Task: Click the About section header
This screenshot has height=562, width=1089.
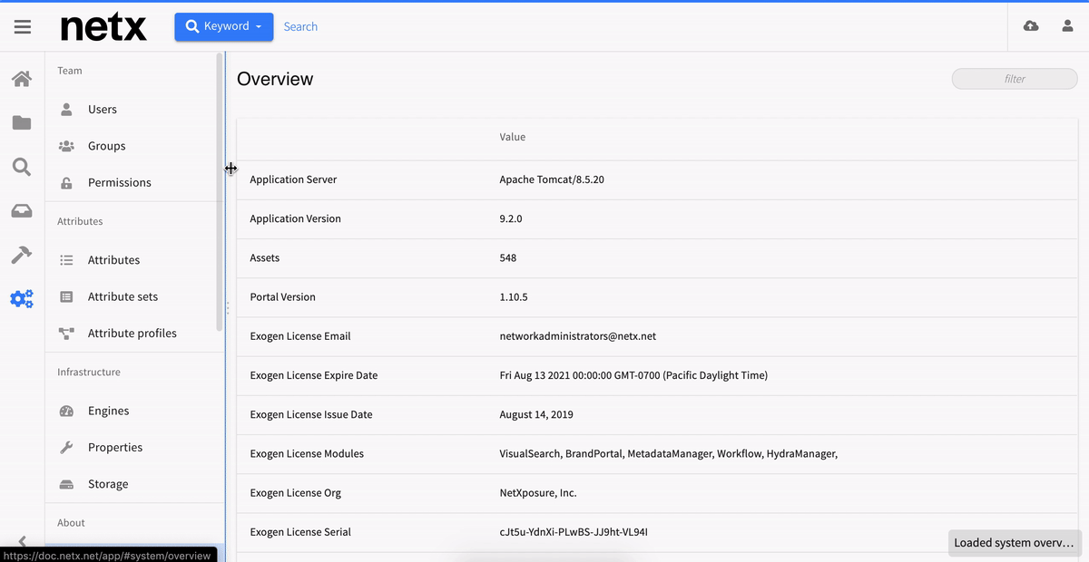Action: pyautogui.click(x=71, y=523)
